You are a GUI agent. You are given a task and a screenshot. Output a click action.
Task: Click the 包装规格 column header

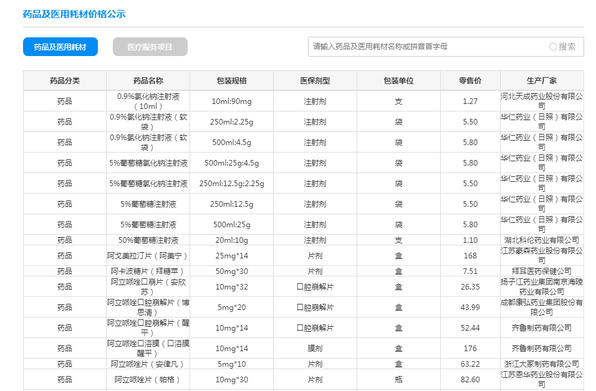click(x=231, y=80)
